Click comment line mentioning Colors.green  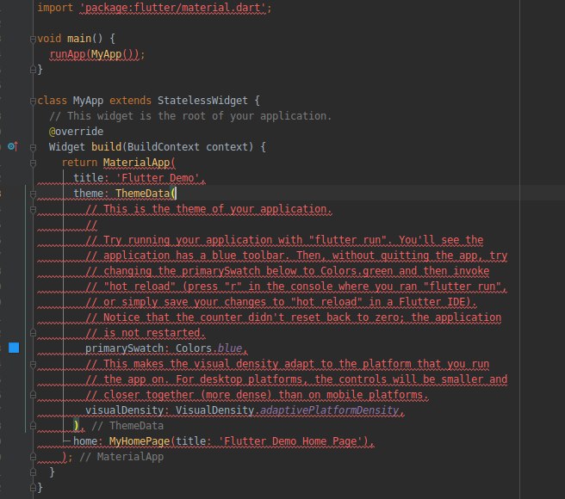(287, 271)
